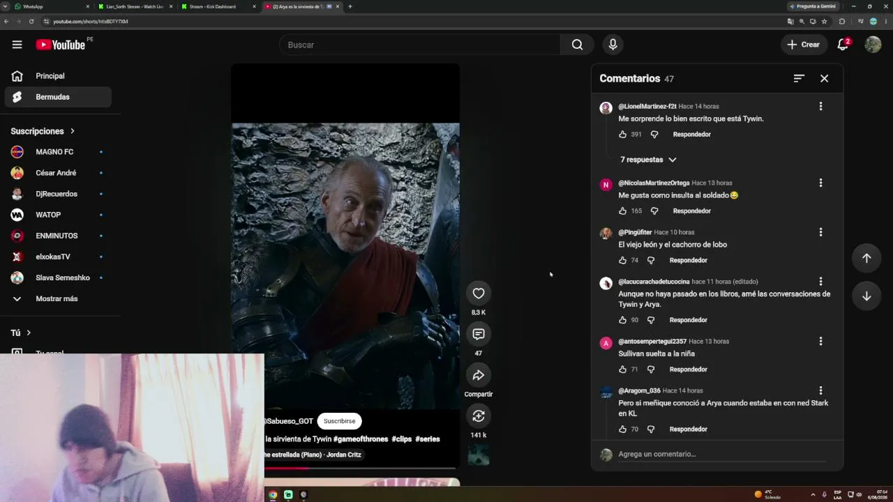Open the sound thumbnail of the Short

coord(479,455)
